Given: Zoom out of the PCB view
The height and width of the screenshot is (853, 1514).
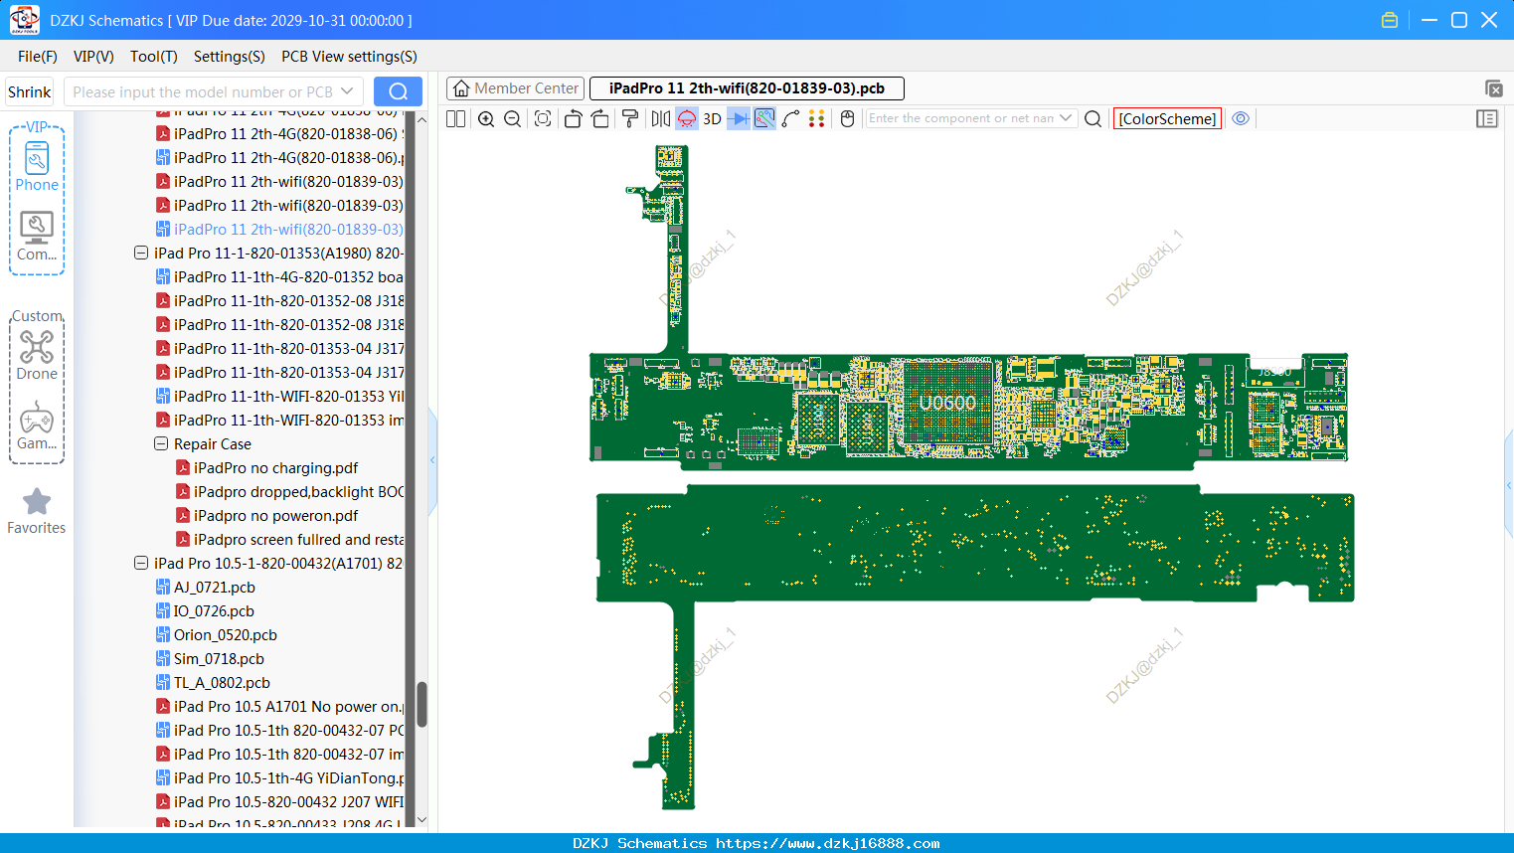Looking at the screenshot, I should (513, 118).
